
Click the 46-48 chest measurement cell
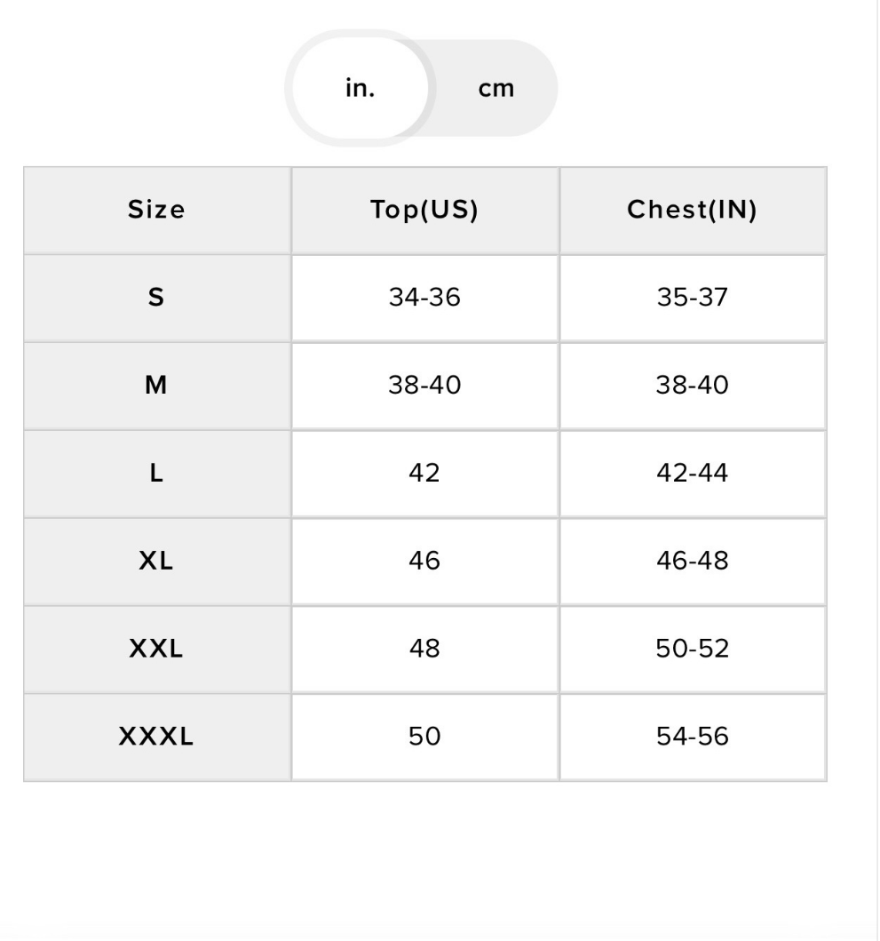coord(693,561)
